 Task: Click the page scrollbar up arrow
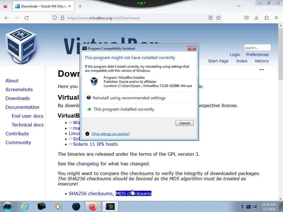point(281,26)
